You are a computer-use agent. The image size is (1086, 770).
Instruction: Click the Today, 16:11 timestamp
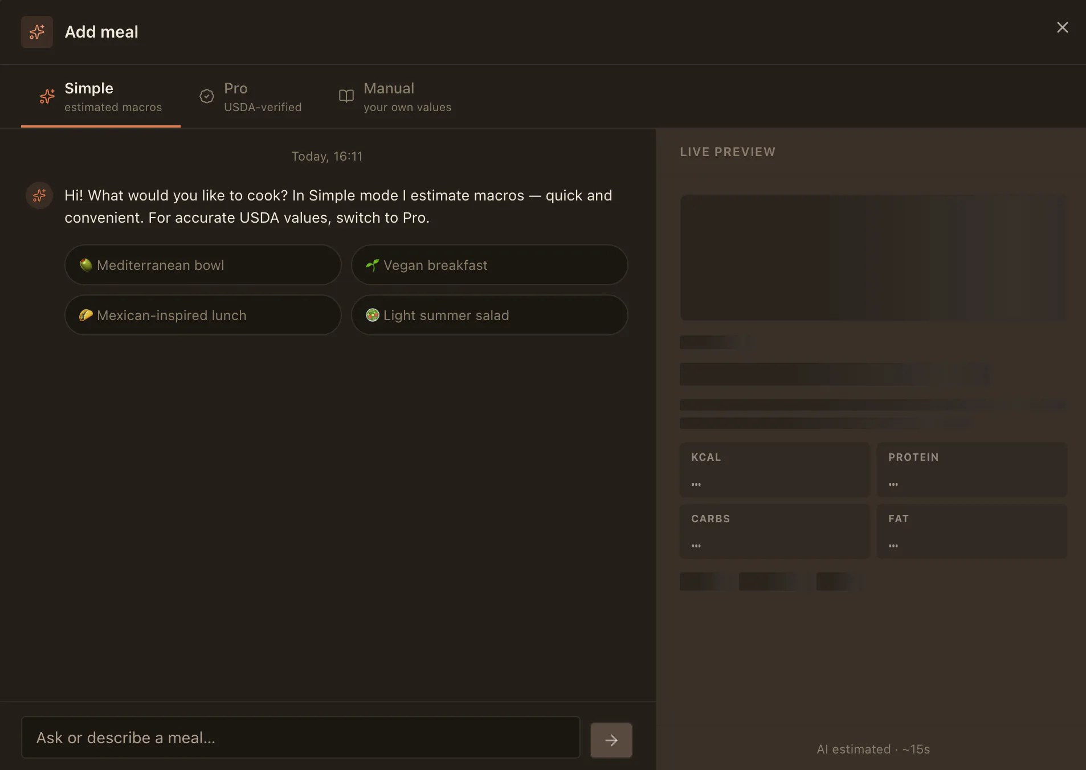[327, 156]
